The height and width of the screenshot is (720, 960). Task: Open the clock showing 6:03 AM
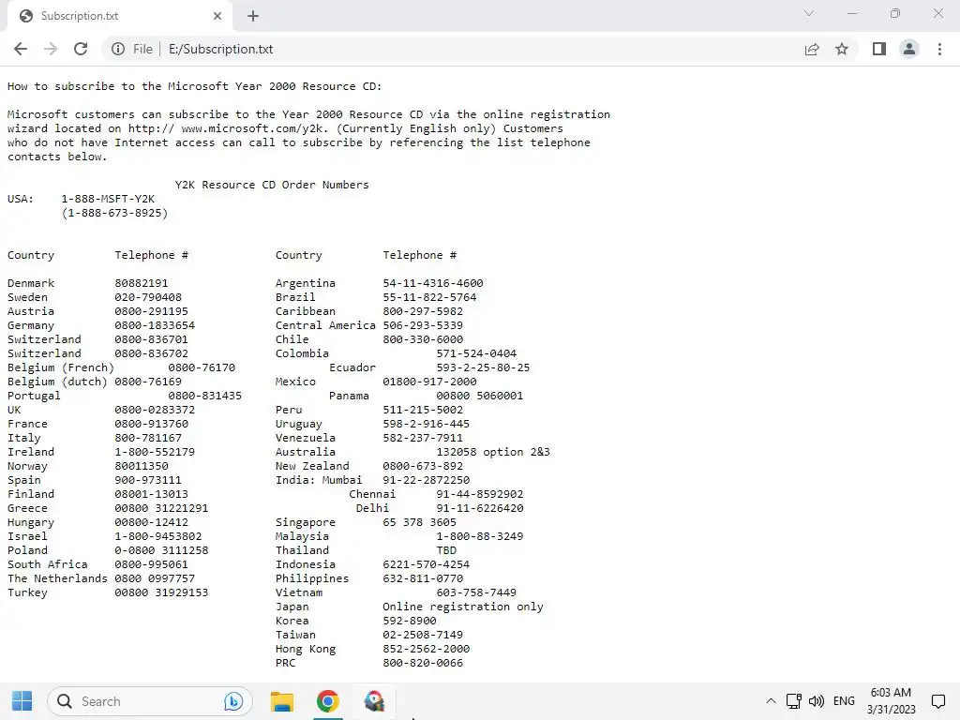[891, 701]
